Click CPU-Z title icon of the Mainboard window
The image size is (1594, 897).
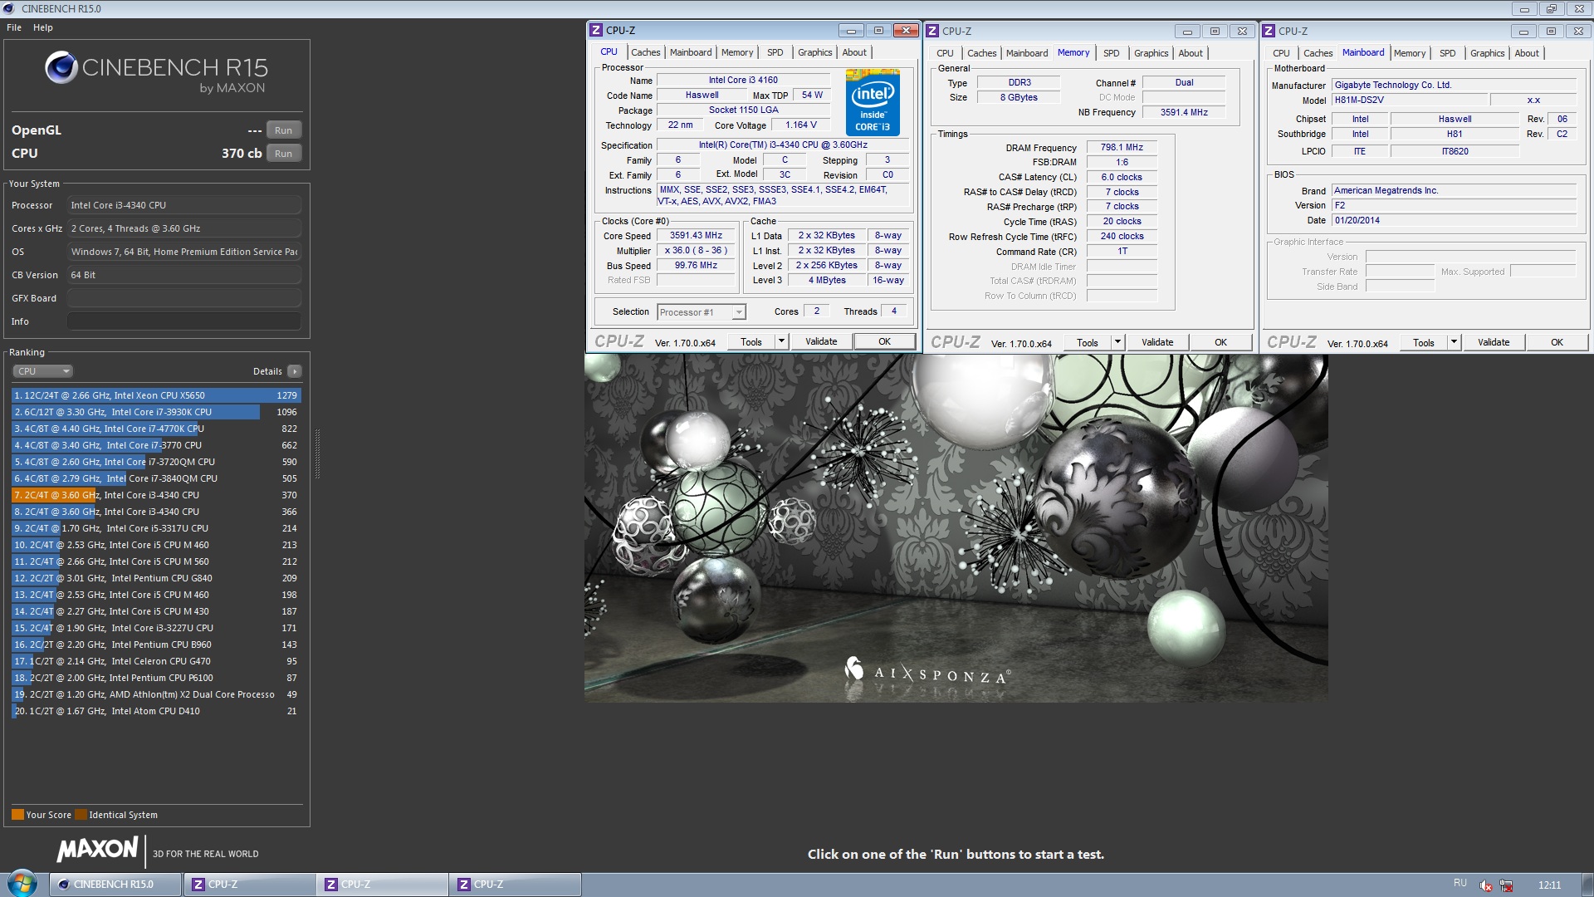coord(1269,31)
